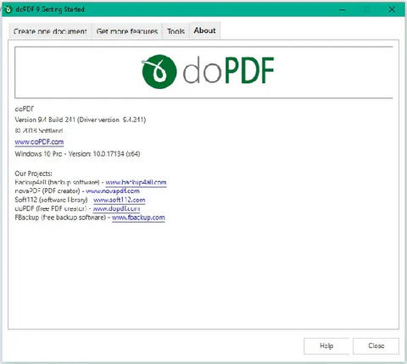Click the Help button
The height and width of the screenshot is (364, 407).
tap(326, 346)
